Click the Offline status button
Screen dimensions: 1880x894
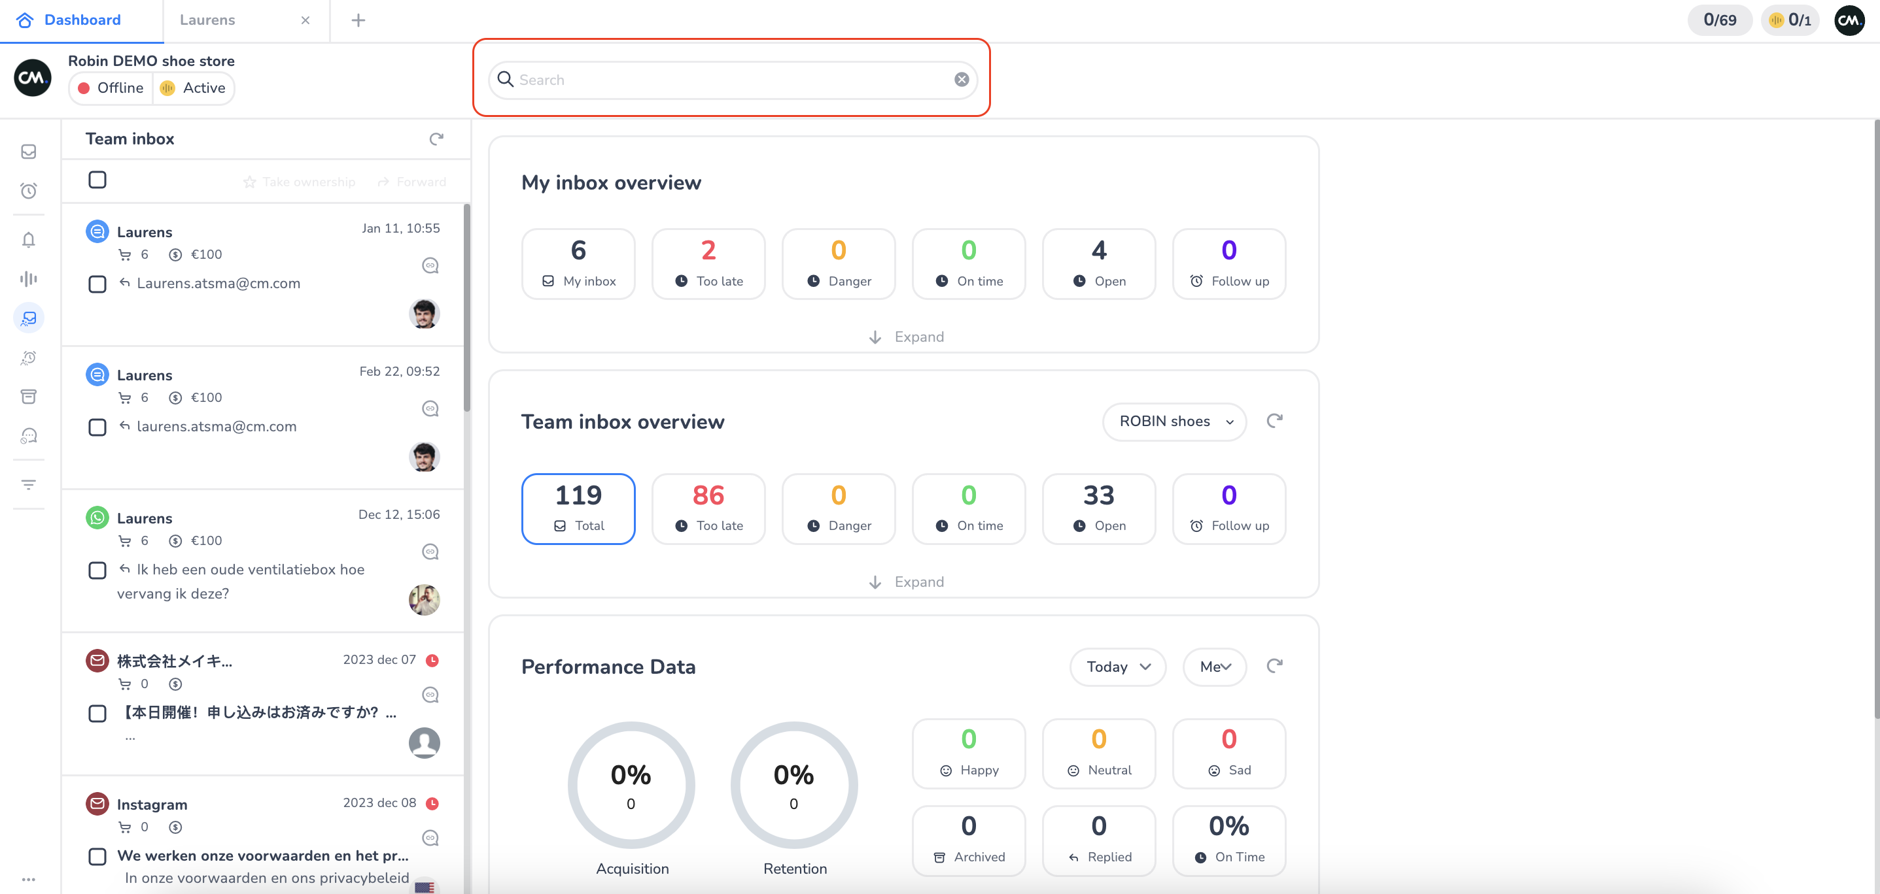point(111,88)
